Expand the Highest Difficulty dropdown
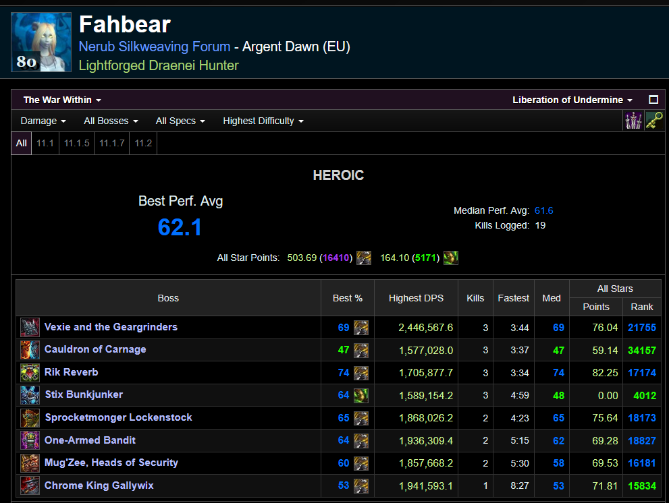 tap(263, 121)
